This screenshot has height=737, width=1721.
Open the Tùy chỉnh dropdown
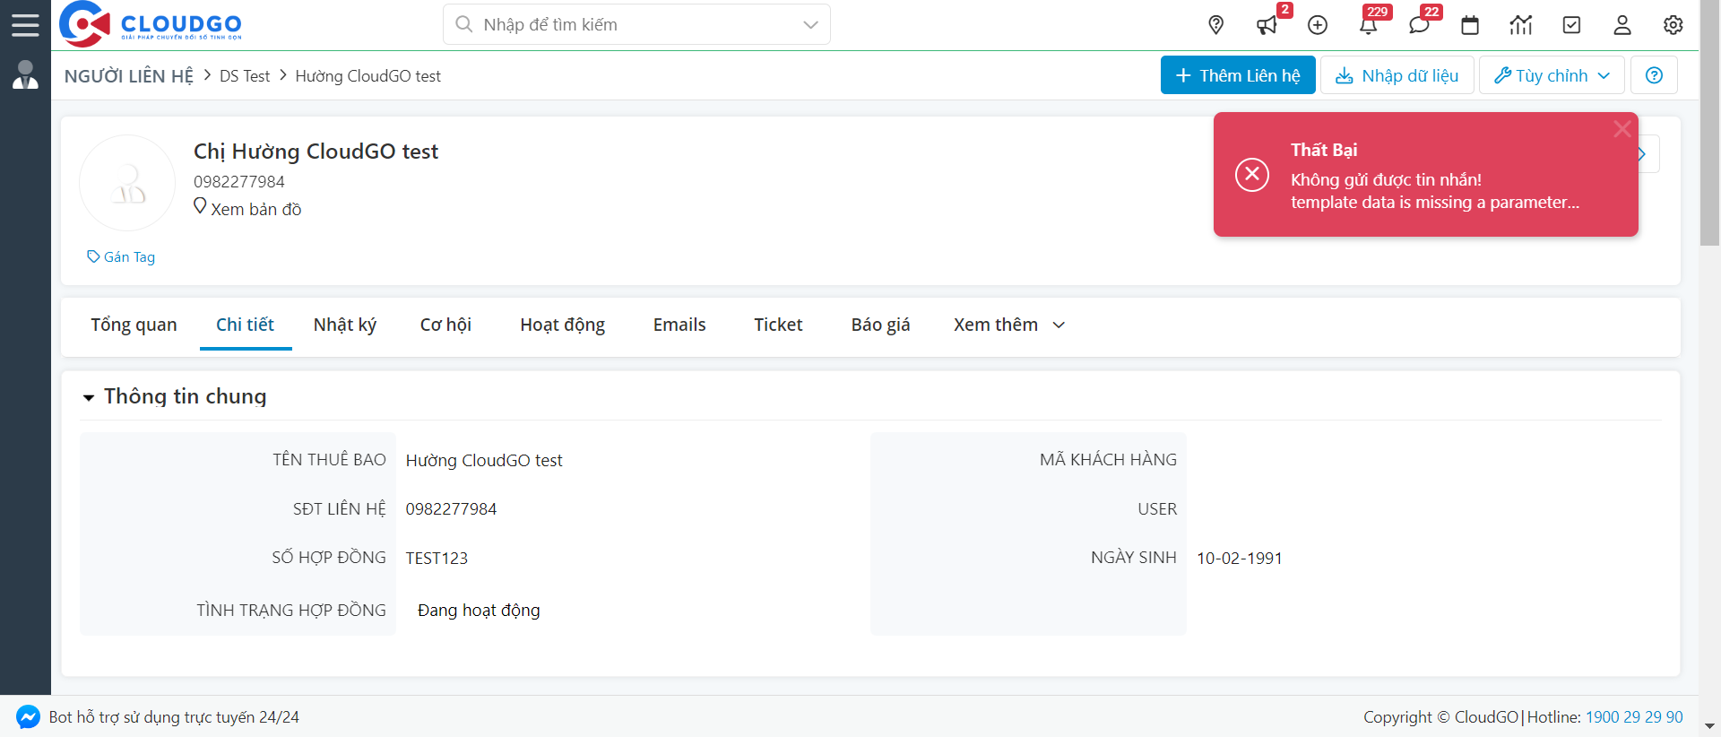pyautogui.click(x=1552, y=75)
